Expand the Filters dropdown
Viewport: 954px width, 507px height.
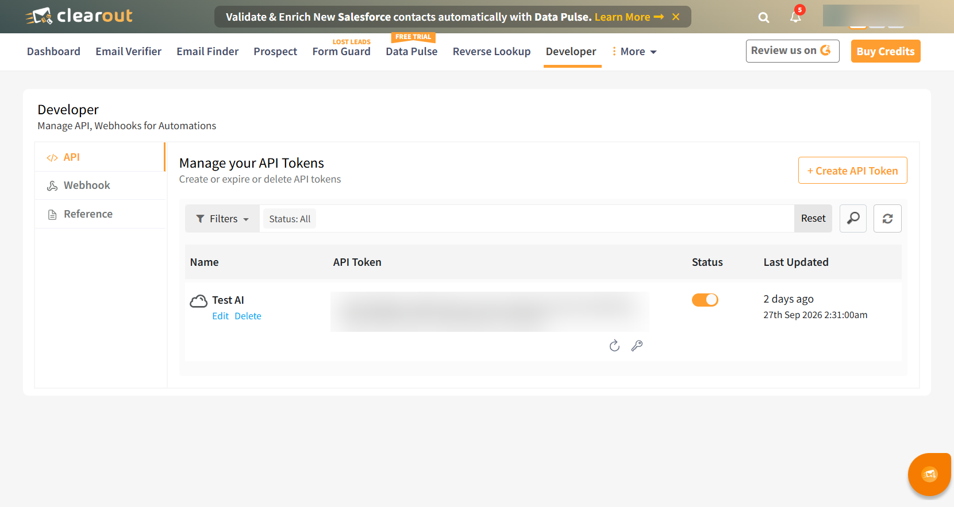coord(222,219)
